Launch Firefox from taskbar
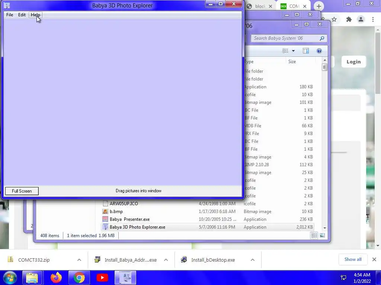 (56, 278)
